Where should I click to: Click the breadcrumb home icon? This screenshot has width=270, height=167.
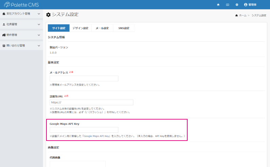tap(236, 16)
